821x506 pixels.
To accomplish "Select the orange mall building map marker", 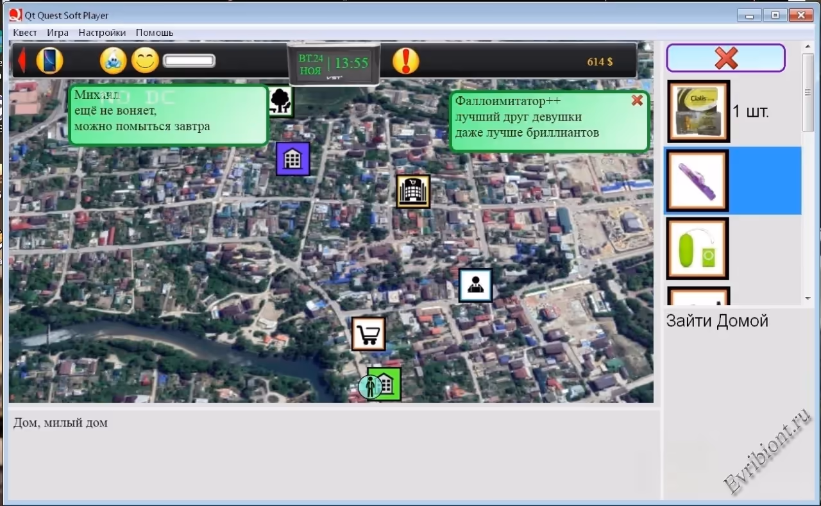I will pyautogui.click(x=412, y=191).
